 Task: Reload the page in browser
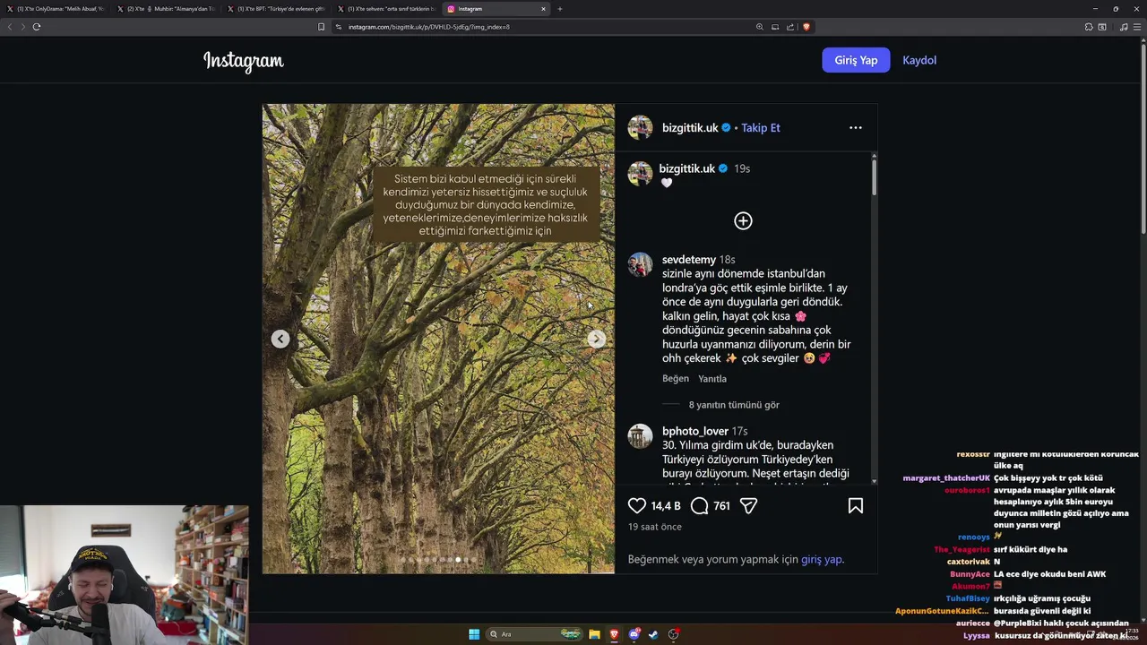point(36,27)
